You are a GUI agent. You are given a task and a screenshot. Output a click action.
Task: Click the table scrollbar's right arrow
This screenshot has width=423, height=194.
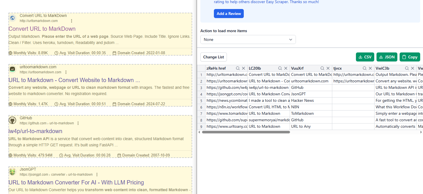pos(421,132)
